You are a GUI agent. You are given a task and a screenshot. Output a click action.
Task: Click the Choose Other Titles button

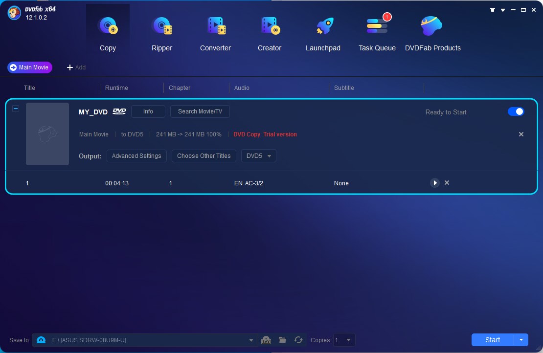coord(204,156)
